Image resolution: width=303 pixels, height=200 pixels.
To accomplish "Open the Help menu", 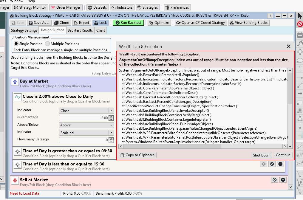I will tap(31, 1).
